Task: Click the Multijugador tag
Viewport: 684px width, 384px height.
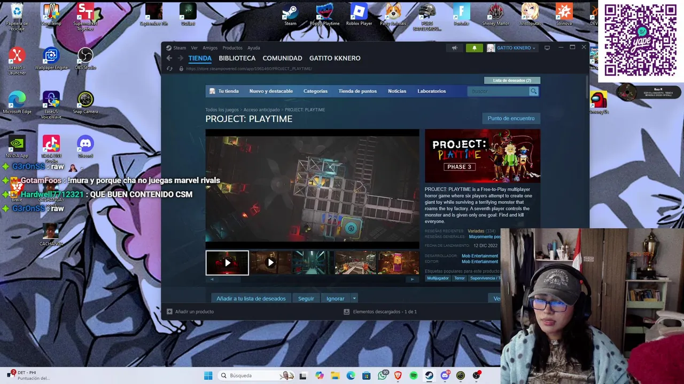Action: pyautogui.click(x=438, y=278)
